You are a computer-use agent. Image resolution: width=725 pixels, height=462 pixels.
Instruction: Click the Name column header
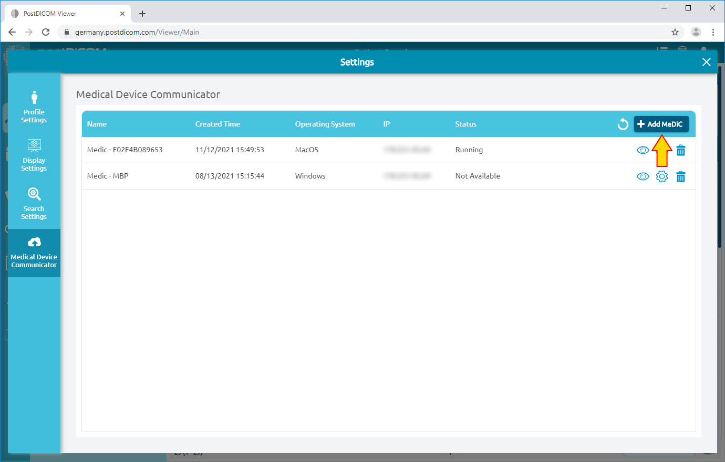tap(97, 124)
